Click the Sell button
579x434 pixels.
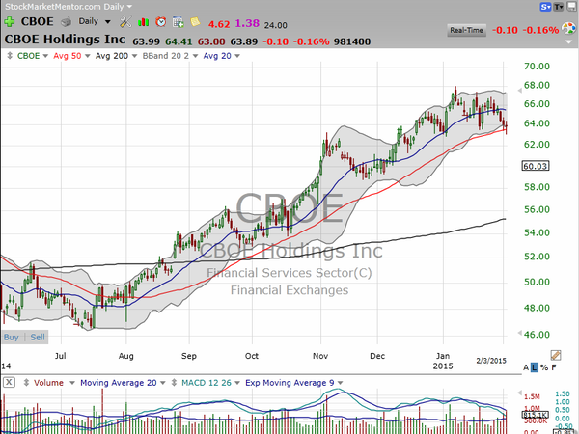coord(38,337)
